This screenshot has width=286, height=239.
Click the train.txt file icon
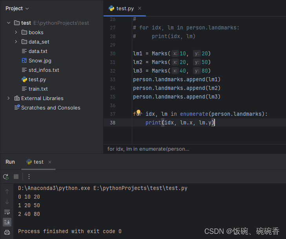point(24,89)
